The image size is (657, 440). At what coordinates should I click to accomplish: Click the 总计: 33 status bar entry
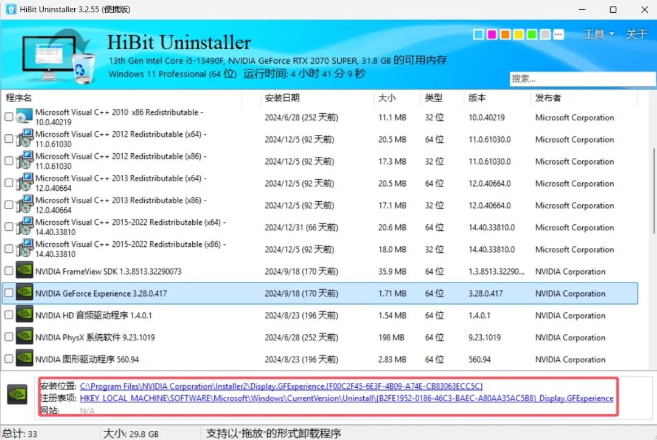[19, 434]
